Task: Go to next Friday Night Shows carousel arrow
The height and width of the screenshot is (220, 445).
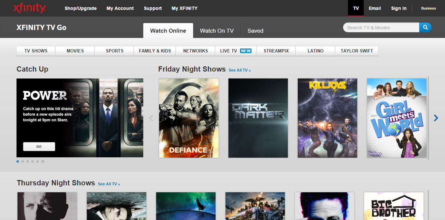Action: pos(436,118)
